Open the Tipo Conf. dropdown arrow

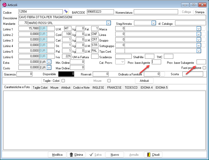199,51
